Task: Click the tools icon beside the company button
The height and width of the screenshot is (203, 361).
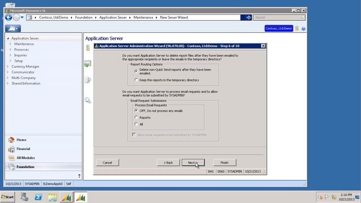Action: 297,29
